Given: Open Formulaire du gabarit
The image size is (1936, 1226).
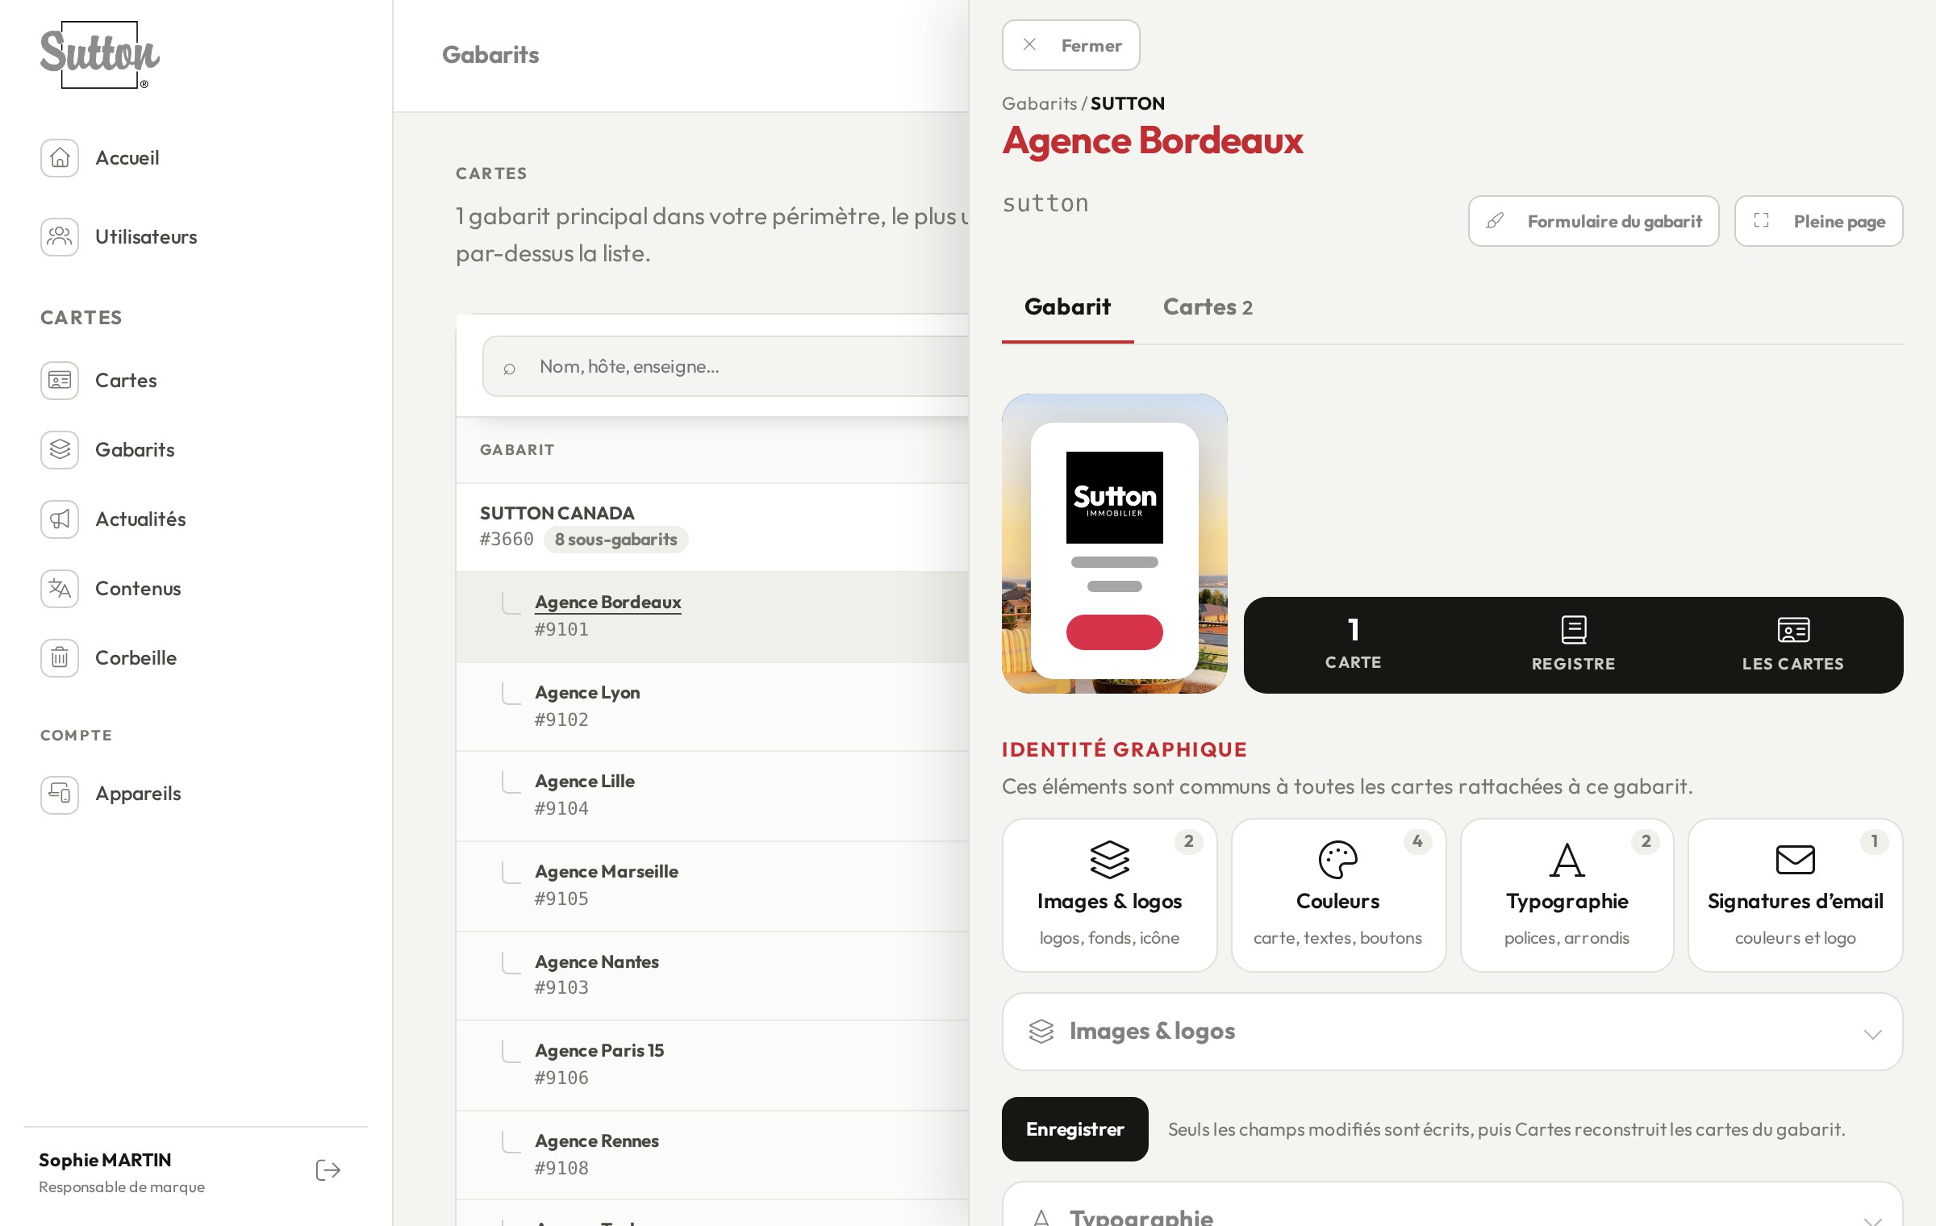Looking at the screenshot, I should coord(1594,221).
